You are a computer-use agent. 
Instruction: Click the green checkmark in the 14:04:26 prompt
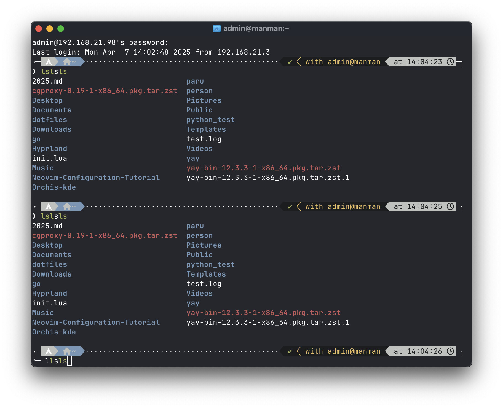coord(290,351)
